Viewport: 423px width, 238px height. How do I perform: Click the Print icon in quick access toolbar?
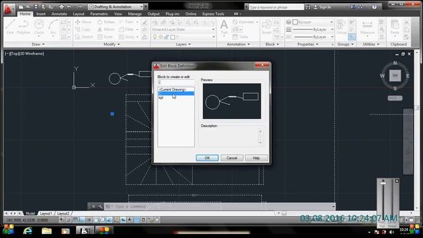point(61,7)
